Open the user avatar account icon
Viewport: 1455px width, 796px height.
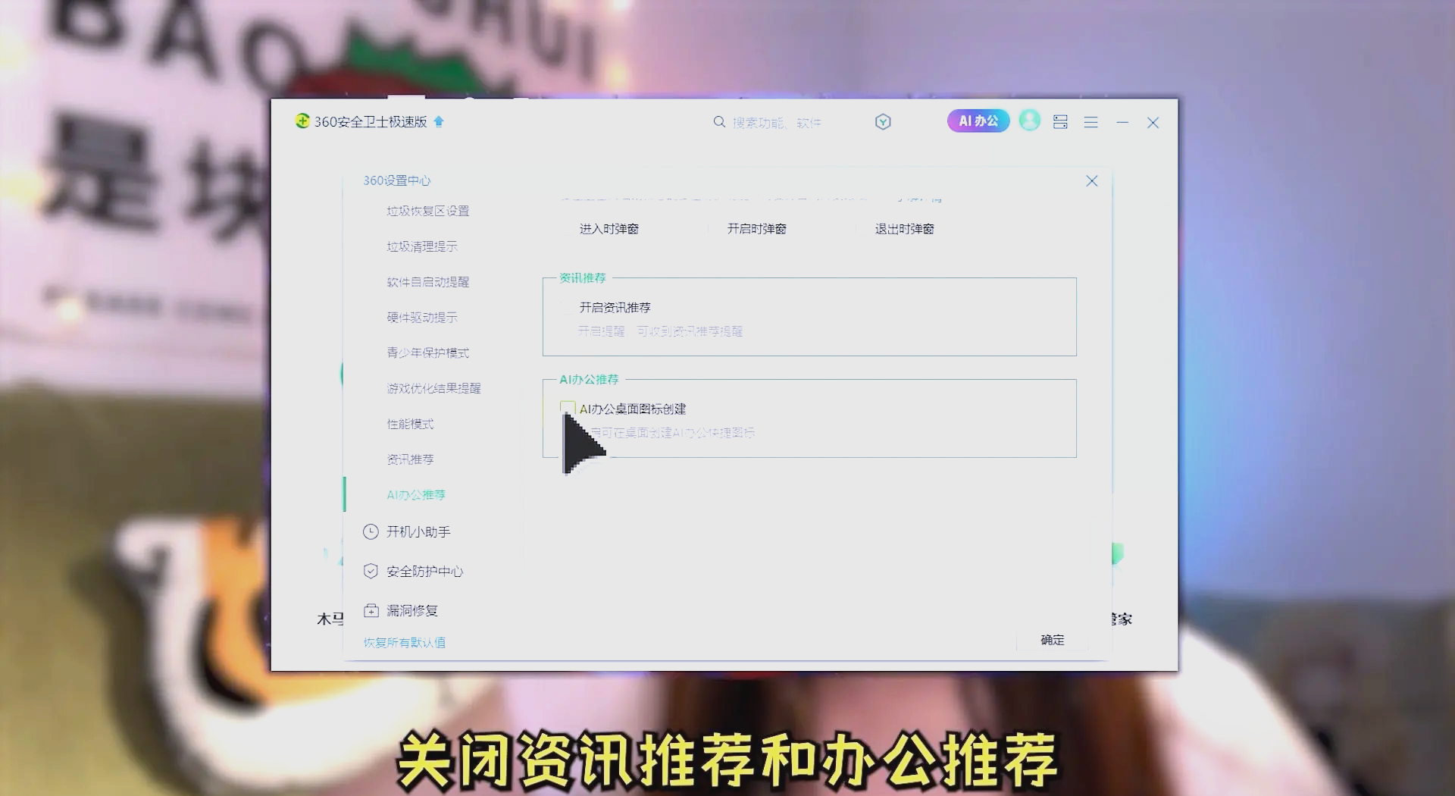click(1030, 121)
